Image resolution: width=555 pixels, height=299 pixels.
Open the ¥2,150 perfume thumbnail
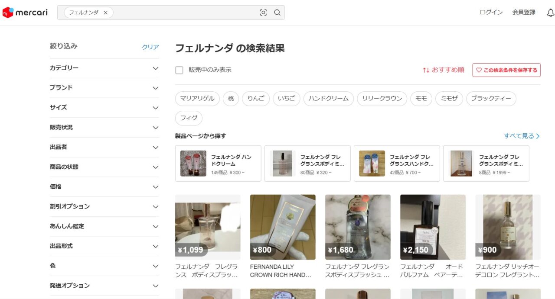click(x=433, y=227)
